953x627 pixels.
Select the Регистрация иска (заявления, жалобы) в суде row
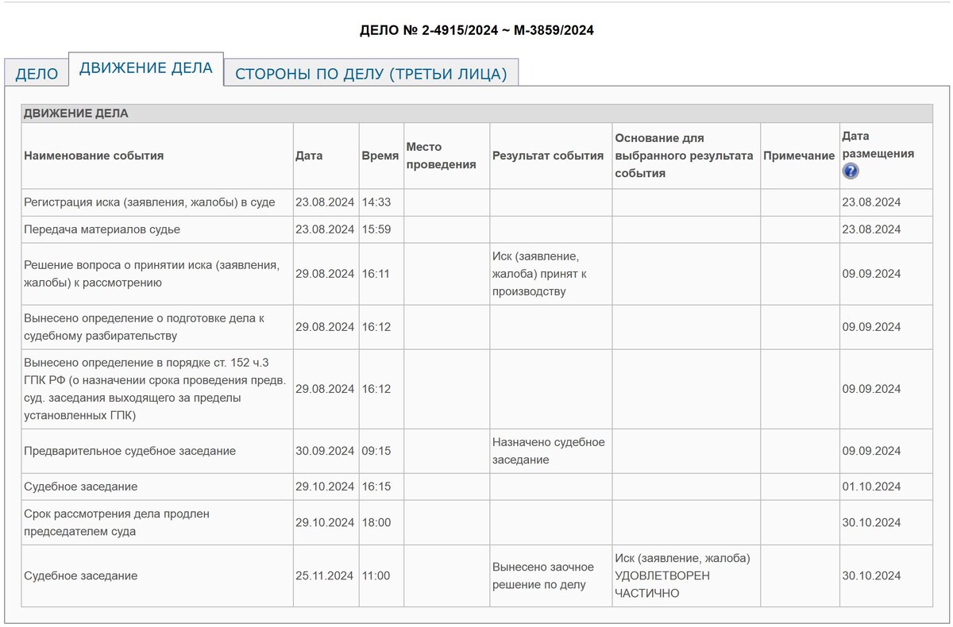coord(476,202)
